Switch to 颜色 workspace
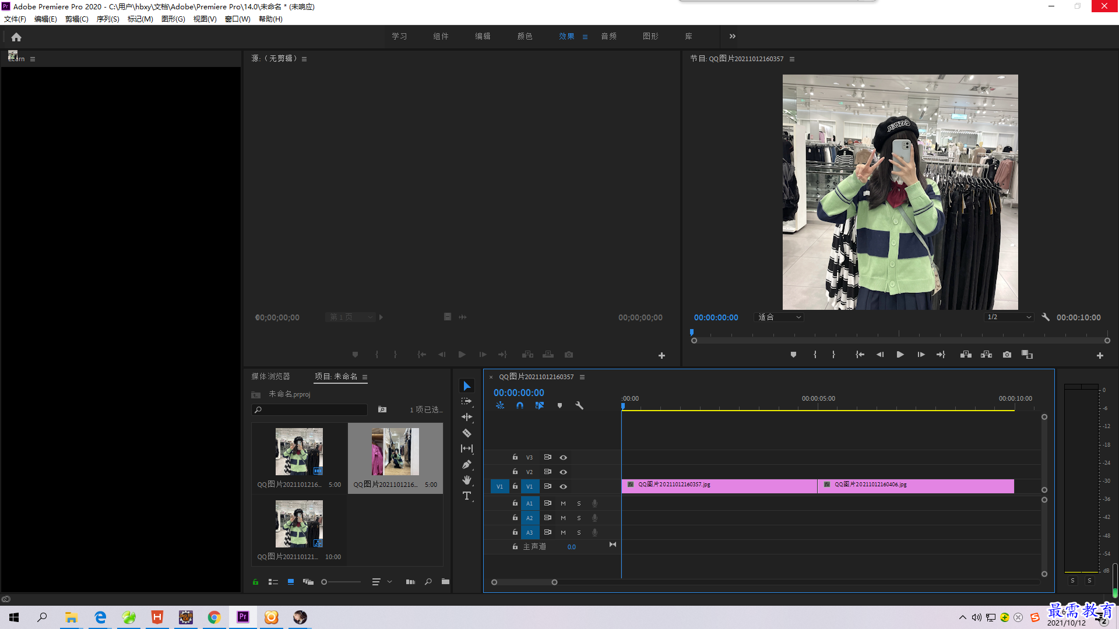This screenshot has height=629, width=1119. [x=525, y=36]
